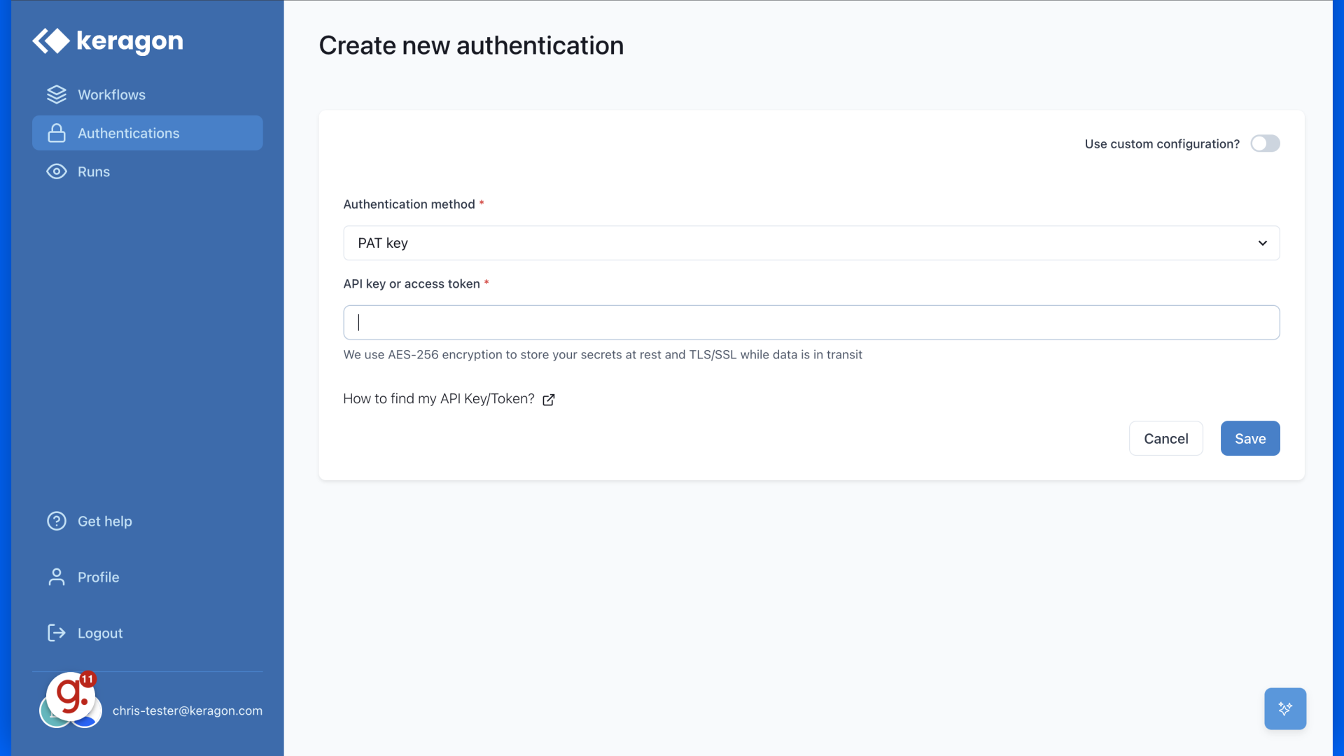Image resolution: width=1344 pixels, height=756 pixels.
Task: Click the Keragon logo
Action: pyautogui.click(x=107, y=41)
